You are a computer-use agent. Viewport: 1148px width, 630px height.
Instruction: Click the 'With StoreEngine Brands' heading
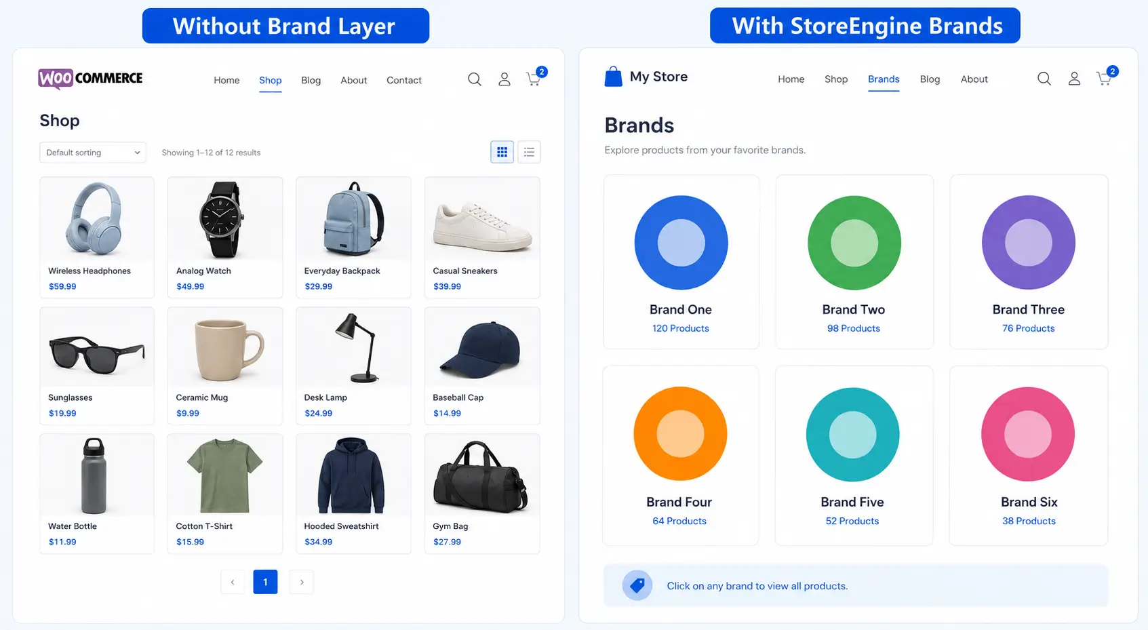click(866, 26)
